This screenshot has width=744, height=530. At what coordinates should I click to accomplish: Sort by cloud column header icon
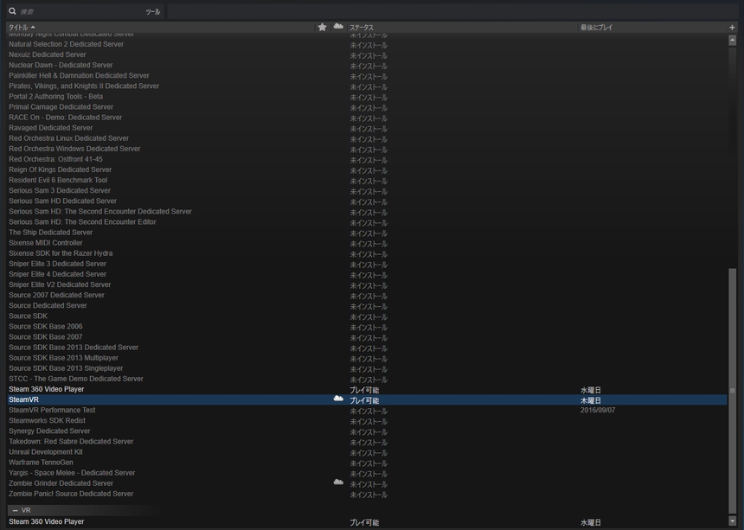click(x=338, y=27)
